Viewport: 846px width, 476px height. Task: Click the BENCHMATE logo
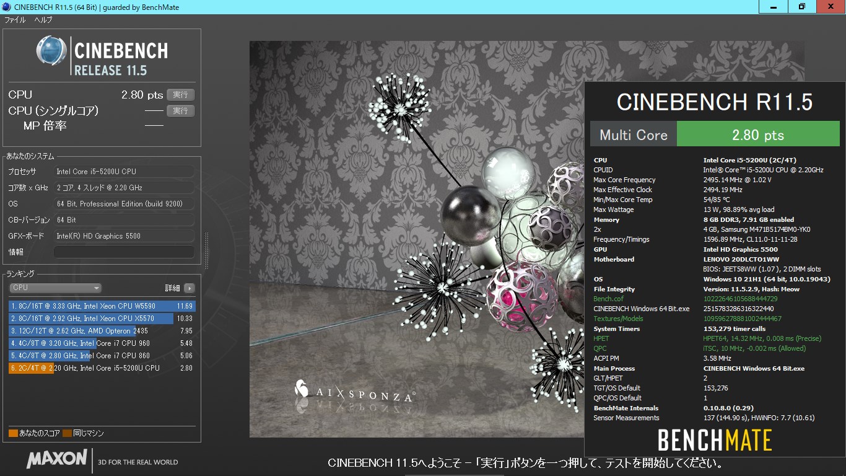pyautogui.click(x=715, y=440)
